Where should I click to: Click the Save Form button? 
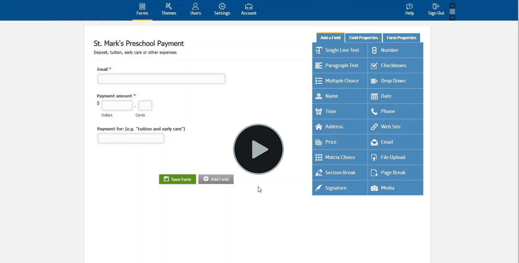point(177,179)
